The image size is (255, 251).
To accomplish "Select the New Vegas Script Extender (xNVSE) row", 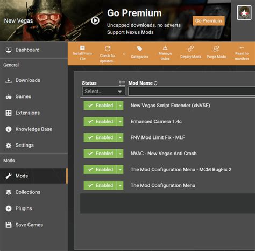I will 167,106.
